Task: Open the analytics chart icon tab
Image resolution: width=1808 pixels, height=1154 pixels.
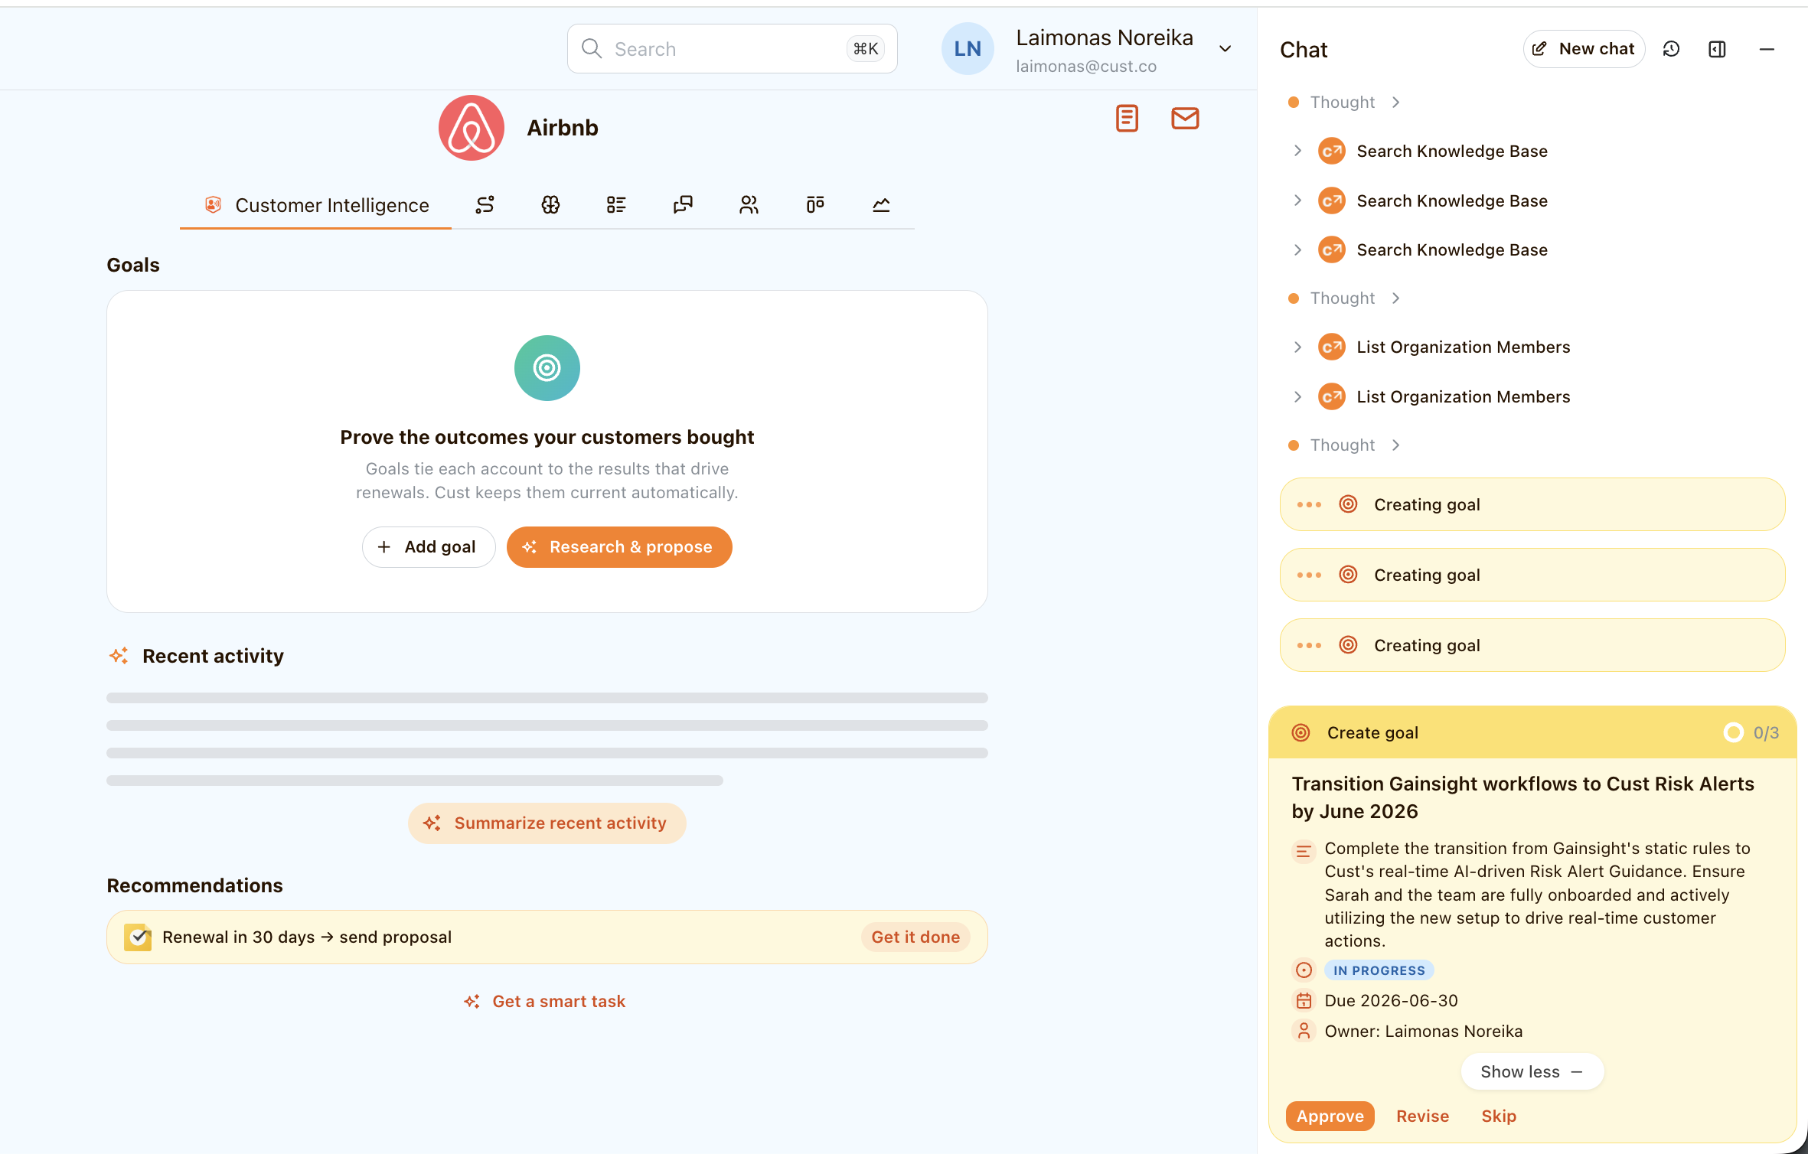Action: point(881,204)
